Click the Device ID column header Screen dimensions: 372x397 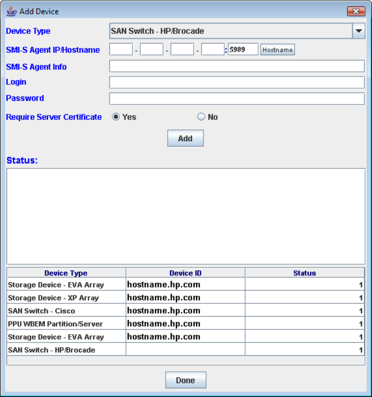point(185,273)
